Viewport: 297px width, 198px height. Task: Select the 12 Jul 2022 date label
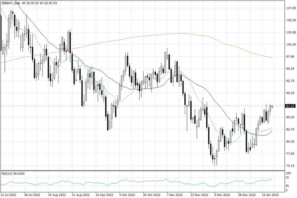[x=10, y=195]
